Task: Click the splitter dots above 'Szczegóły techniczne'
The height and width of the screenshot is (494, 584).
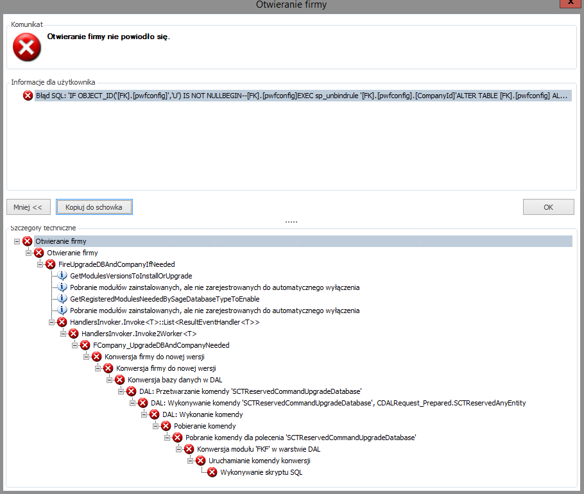Action: (x=291, y=221)
